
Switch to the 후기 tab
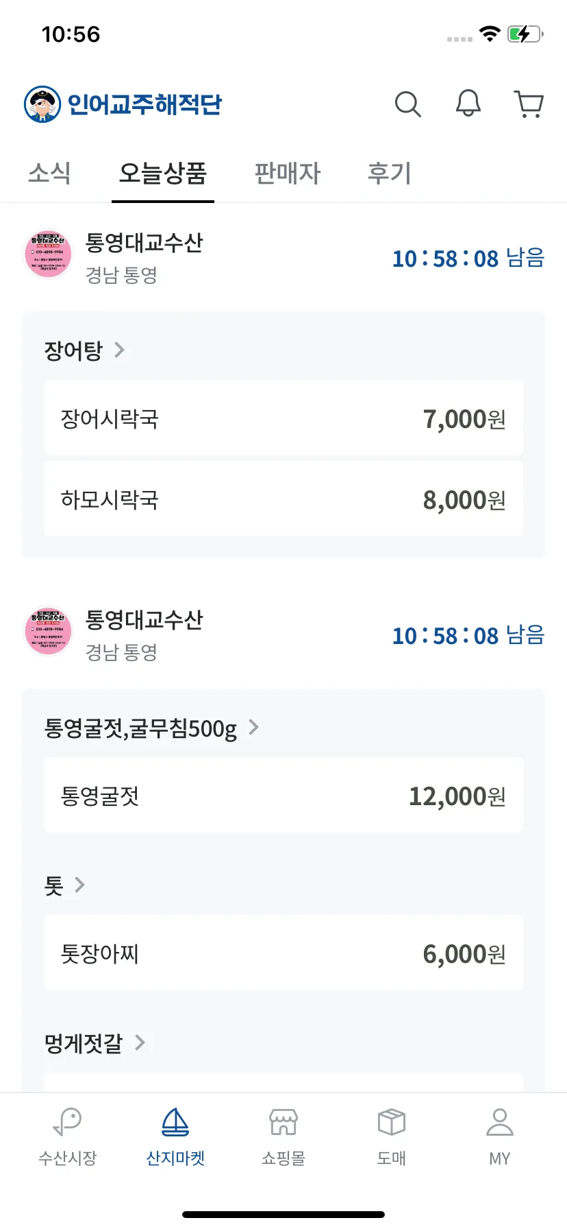389,173
